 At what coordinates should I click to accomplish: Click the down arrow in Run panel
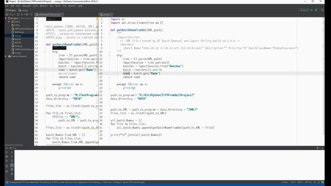[12, 157]
